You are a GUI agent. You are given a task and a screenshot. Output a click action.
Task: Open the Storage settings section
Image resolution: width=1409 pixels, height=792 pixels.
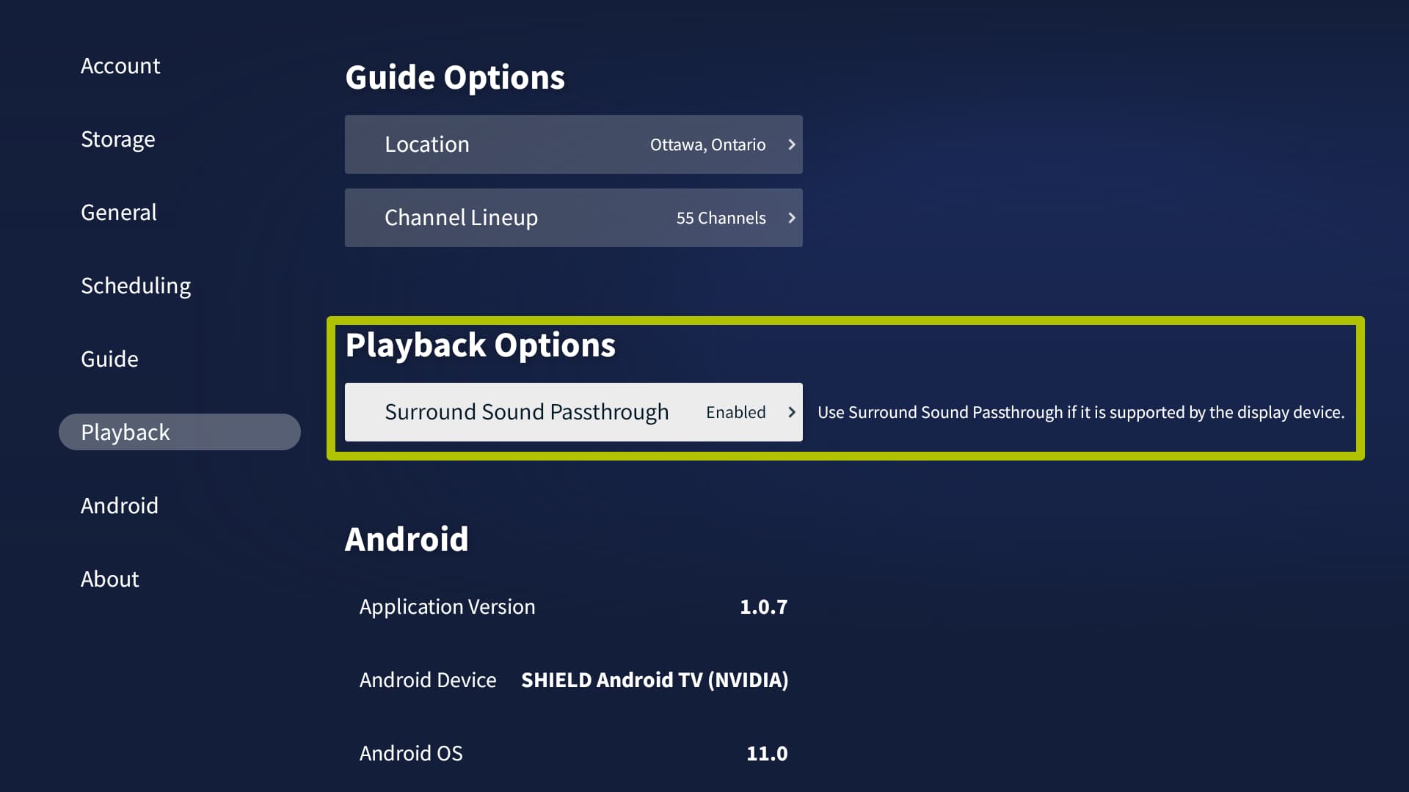pyautogui.click(x=118, y=139)
